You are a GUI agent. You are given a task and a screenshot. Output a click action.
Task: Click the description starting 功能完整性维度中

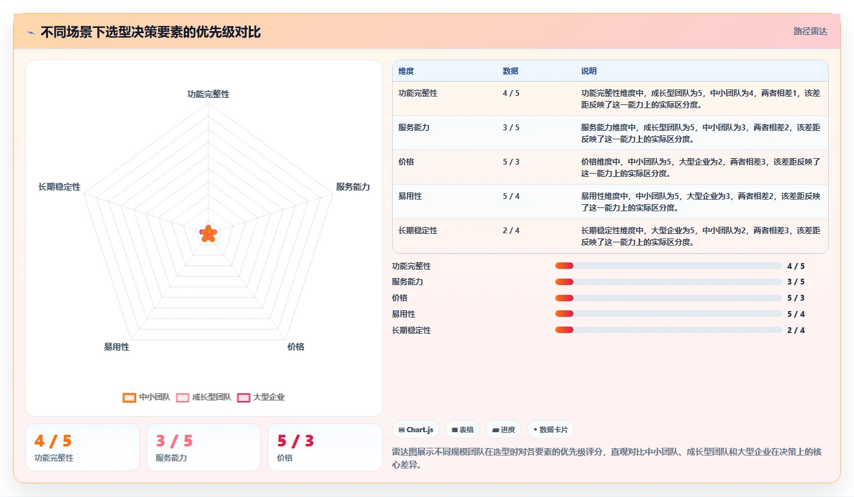(x=700, y=98)
